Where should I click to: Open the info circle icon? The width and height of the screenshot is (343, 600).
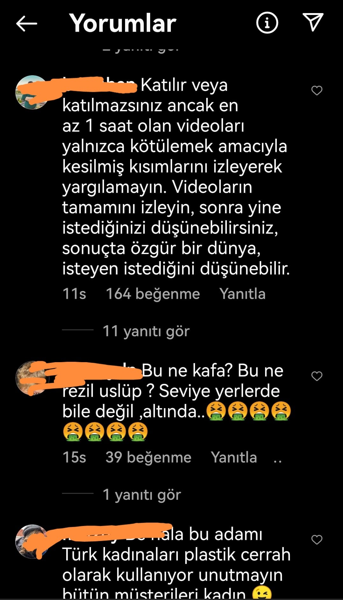tap(267, 23)
